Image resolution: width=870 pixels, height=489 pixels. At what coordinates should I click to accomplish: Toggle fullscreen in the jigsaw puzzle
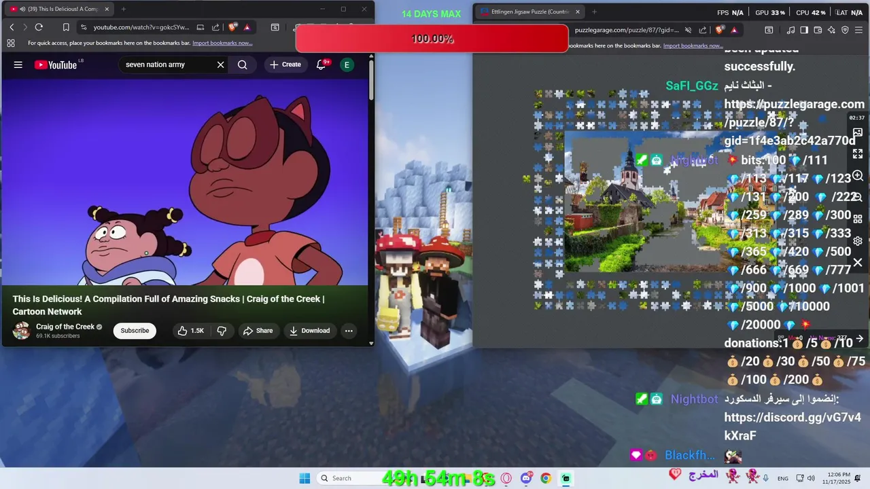click(858, 154)
